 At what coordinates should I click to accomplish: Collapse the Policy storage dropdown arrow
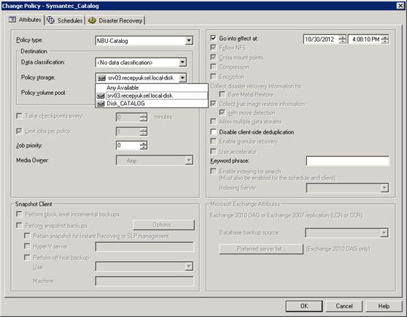tap(182, 77)
